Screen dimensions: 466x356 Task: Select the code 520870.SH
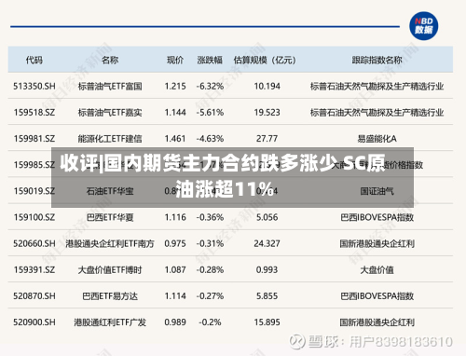(x=34, y=296)
